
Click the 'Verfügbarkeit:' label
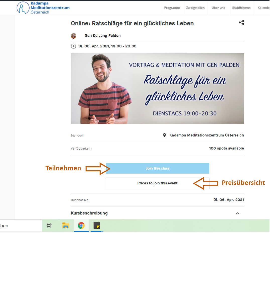81,149
